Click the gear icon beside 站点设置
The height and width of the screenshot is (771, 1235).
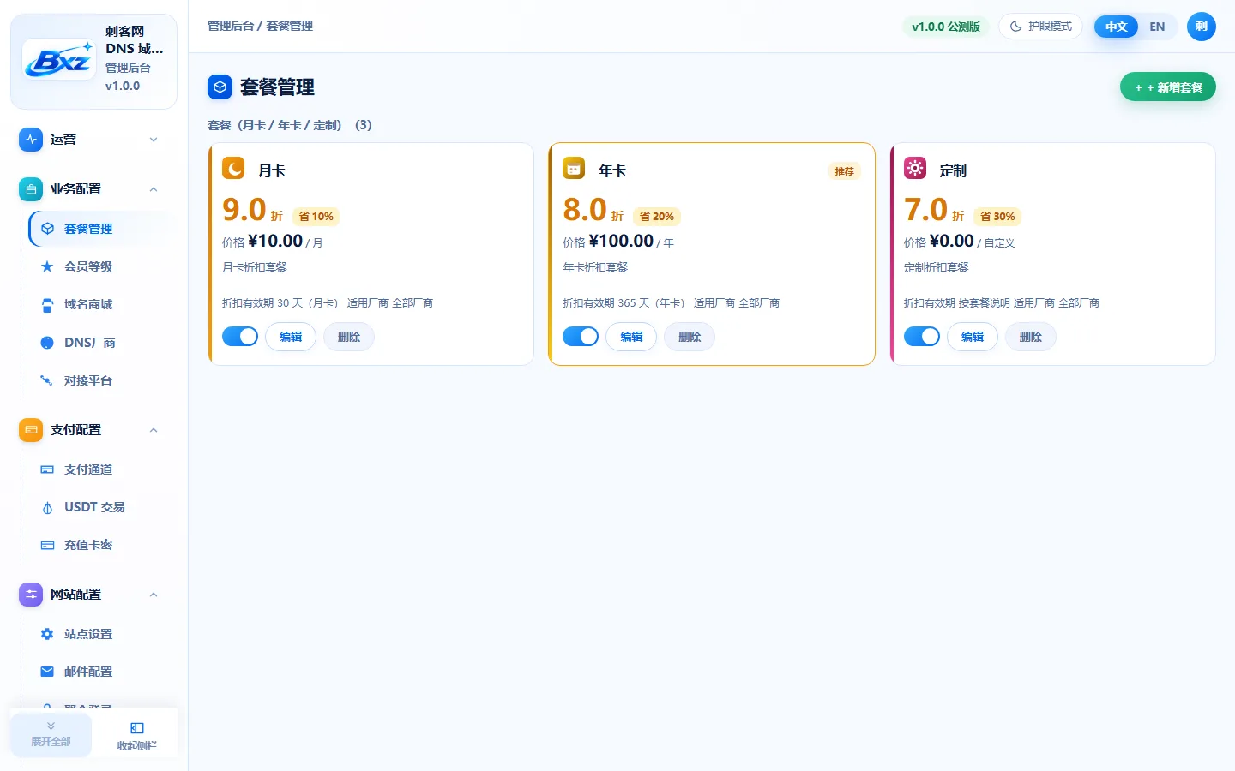47,634
